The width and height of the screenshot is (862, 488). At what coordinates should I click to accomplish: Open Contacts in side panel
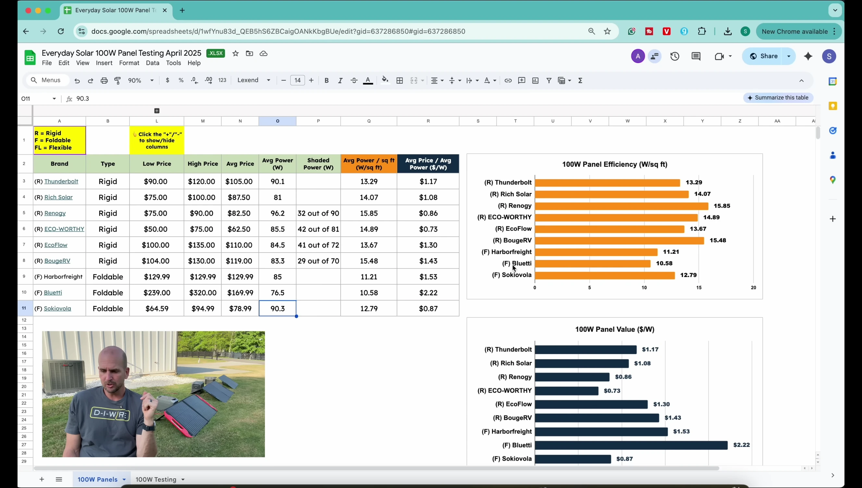click(832, 155)
